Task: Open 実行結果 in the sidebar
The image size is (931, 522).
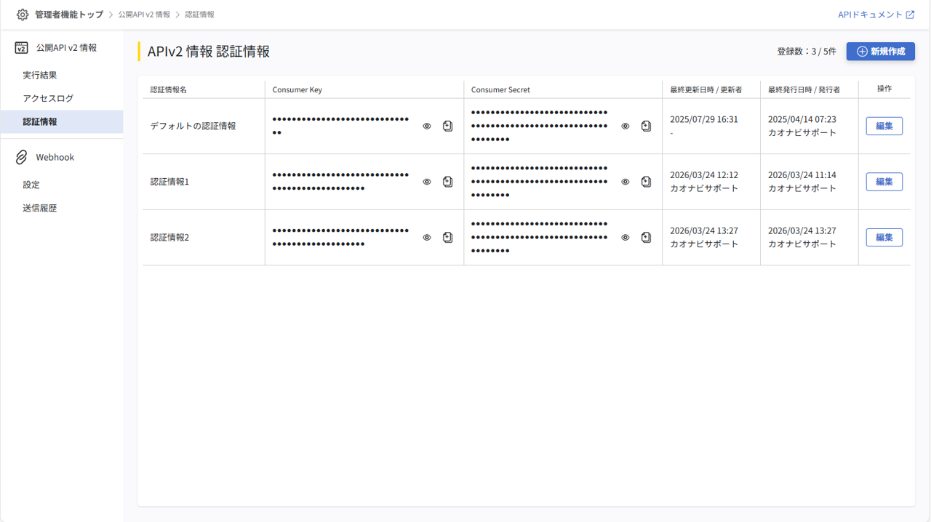Action: coord(40,75)
